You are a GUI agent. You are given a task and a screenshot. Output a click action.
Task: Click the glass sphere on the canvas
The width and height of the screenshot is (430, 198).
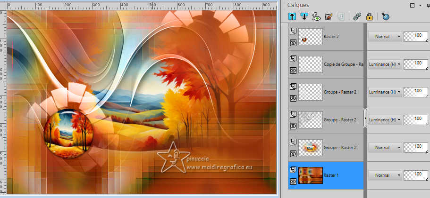[x=68, y=133]
